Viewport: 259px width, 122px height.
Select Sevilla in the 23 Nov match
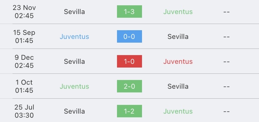coord(74,12)
